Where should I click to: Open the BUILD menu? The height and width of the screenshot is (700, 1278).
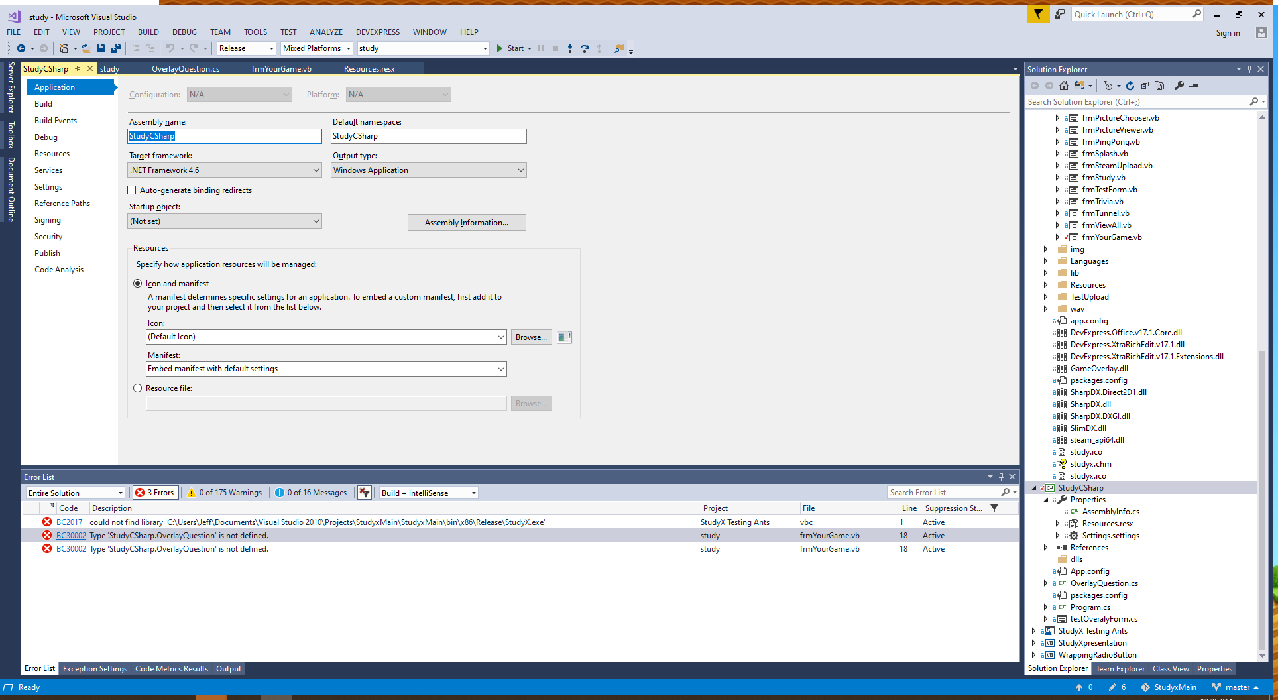pos(148,32)
